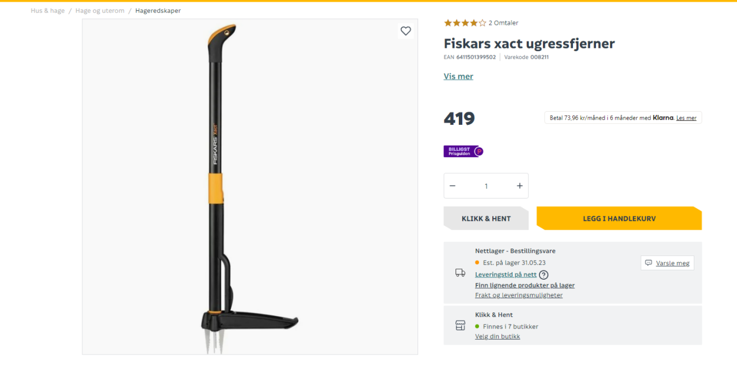Open the Hage og uterom breadcrumb
The width and height of the screenshot is (737, 370).
[100, 11]
